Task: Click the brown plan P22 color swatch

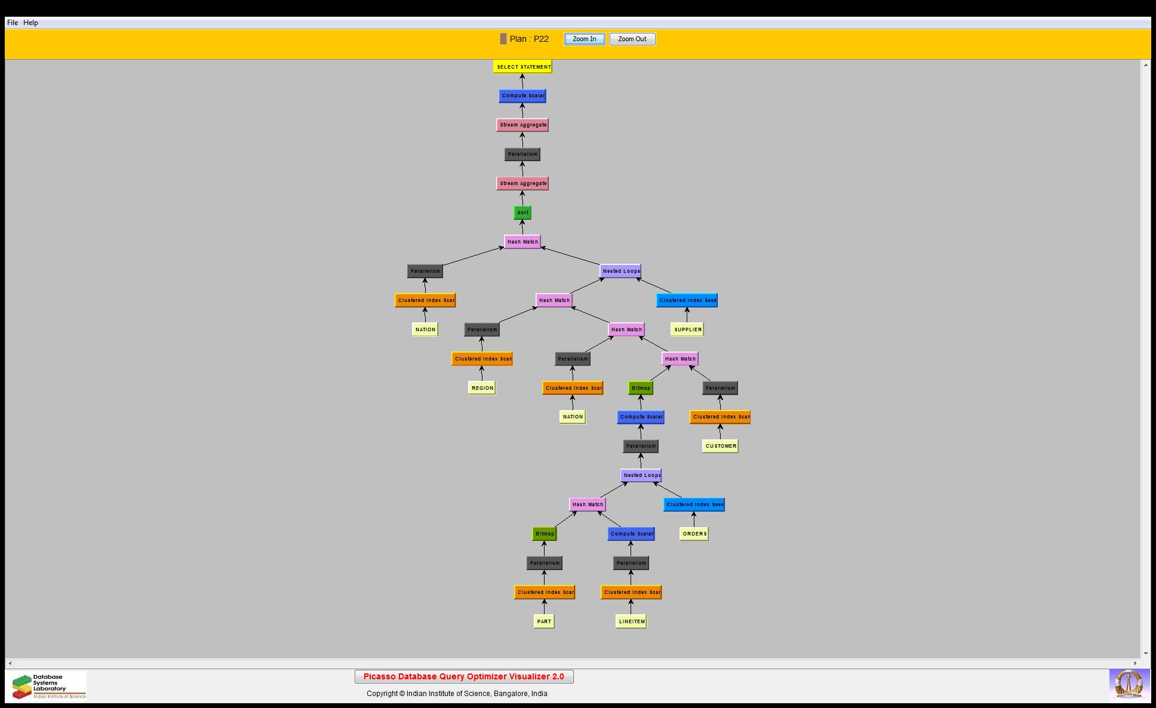Action: coord(503,39)
